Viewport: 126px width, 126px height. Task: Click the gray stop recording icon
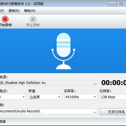pyautogui.click(x=33, y=19)
